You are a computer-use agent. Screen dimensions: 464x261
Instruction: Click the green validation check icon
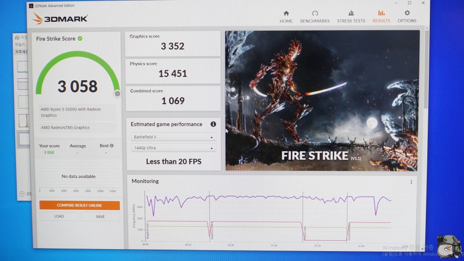[x=80, y=39]
